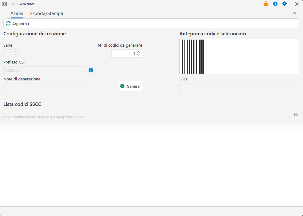Increase the number of codes to generate

[138, 52]
